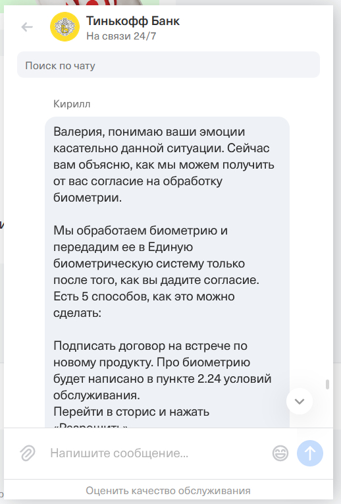Open Оценить качество обслуживания link

click(x=169, y=491)
